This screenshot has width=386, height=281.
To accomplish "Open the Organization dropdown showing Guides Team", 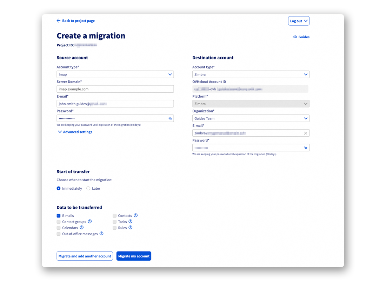I will click(251, 118).
